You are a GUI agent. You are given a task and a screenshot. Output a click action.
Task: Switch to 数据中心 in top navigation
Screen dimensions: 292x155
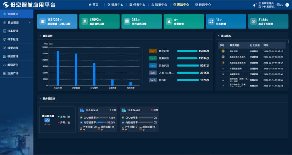[x=159, y=5]
